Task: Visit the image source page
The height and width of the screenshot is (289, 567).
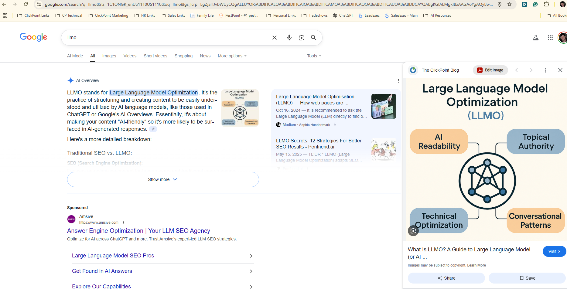Action: click(554, 251)
